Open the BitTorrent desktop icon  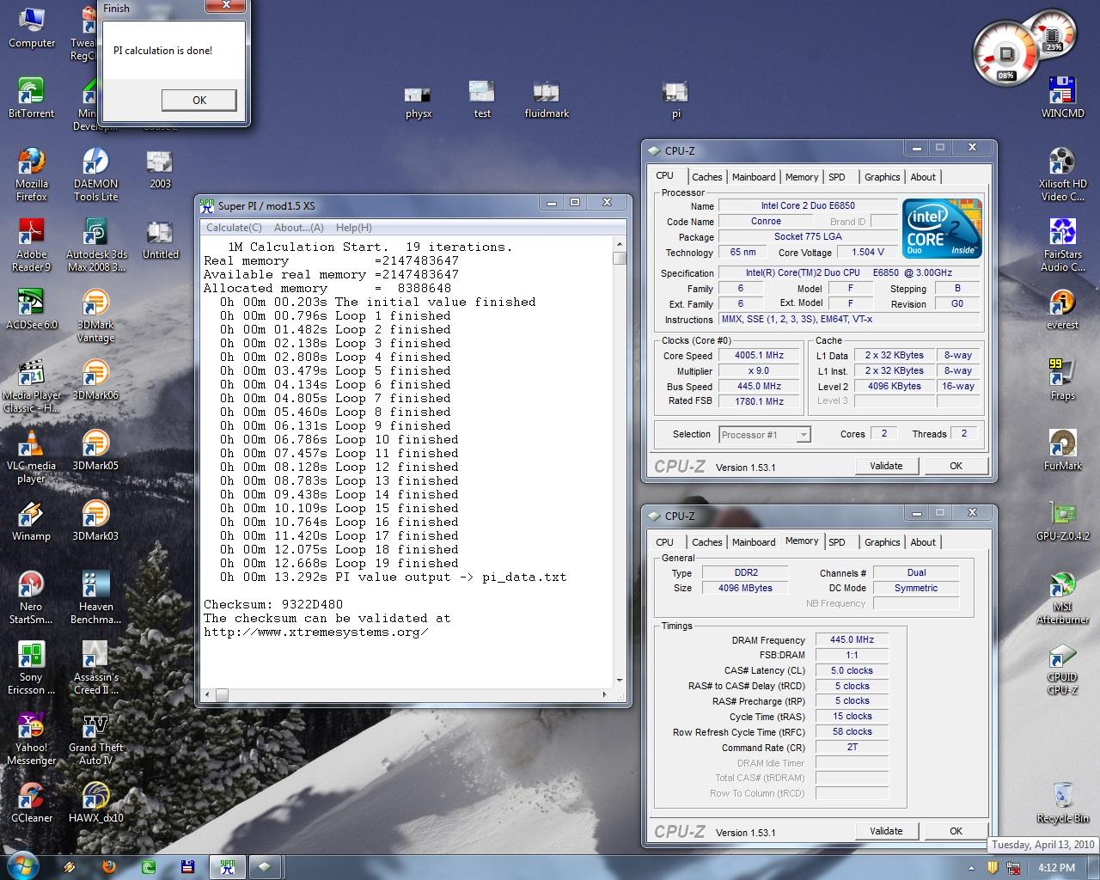click(31, 97)
